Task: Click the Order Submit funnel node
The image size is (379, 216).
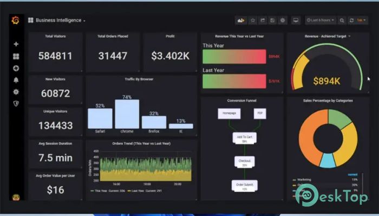Action: tap(245, 186)
